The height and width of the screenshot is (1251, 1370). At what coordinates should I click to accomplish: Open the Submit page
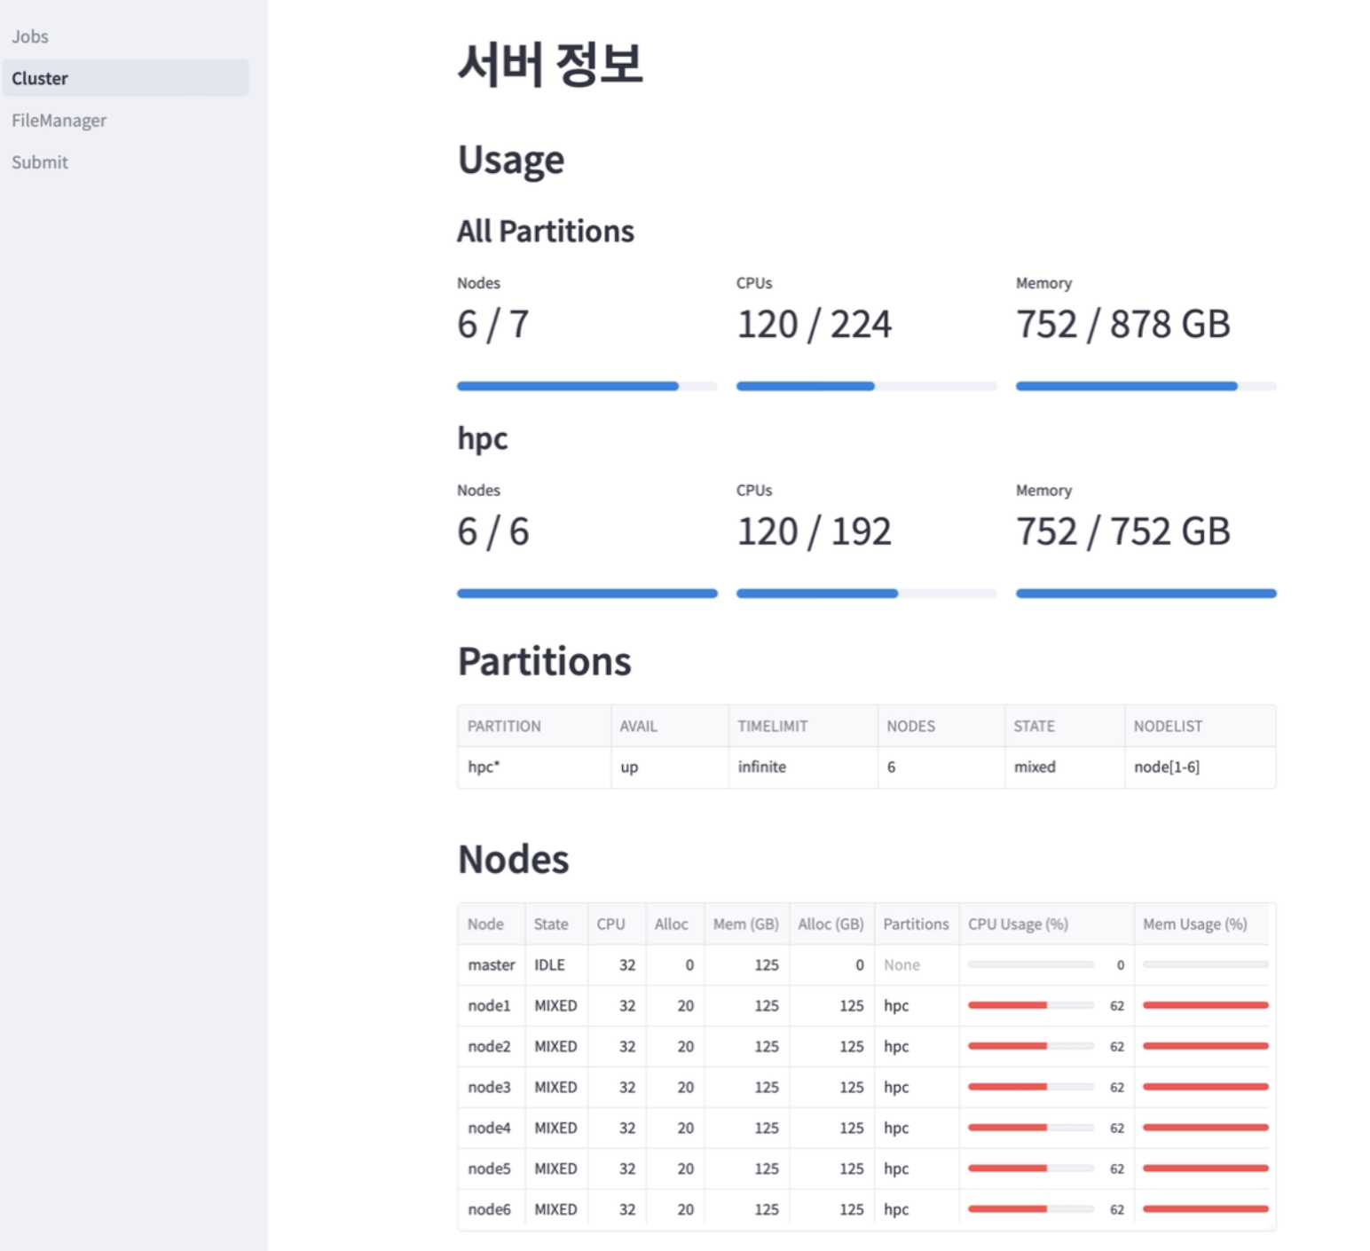[x=40, y=161]
